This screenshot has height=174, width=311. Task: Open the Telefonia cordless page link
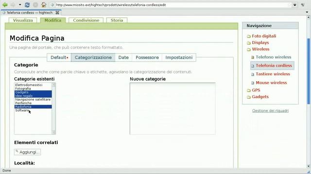click(x=274, y=66)
